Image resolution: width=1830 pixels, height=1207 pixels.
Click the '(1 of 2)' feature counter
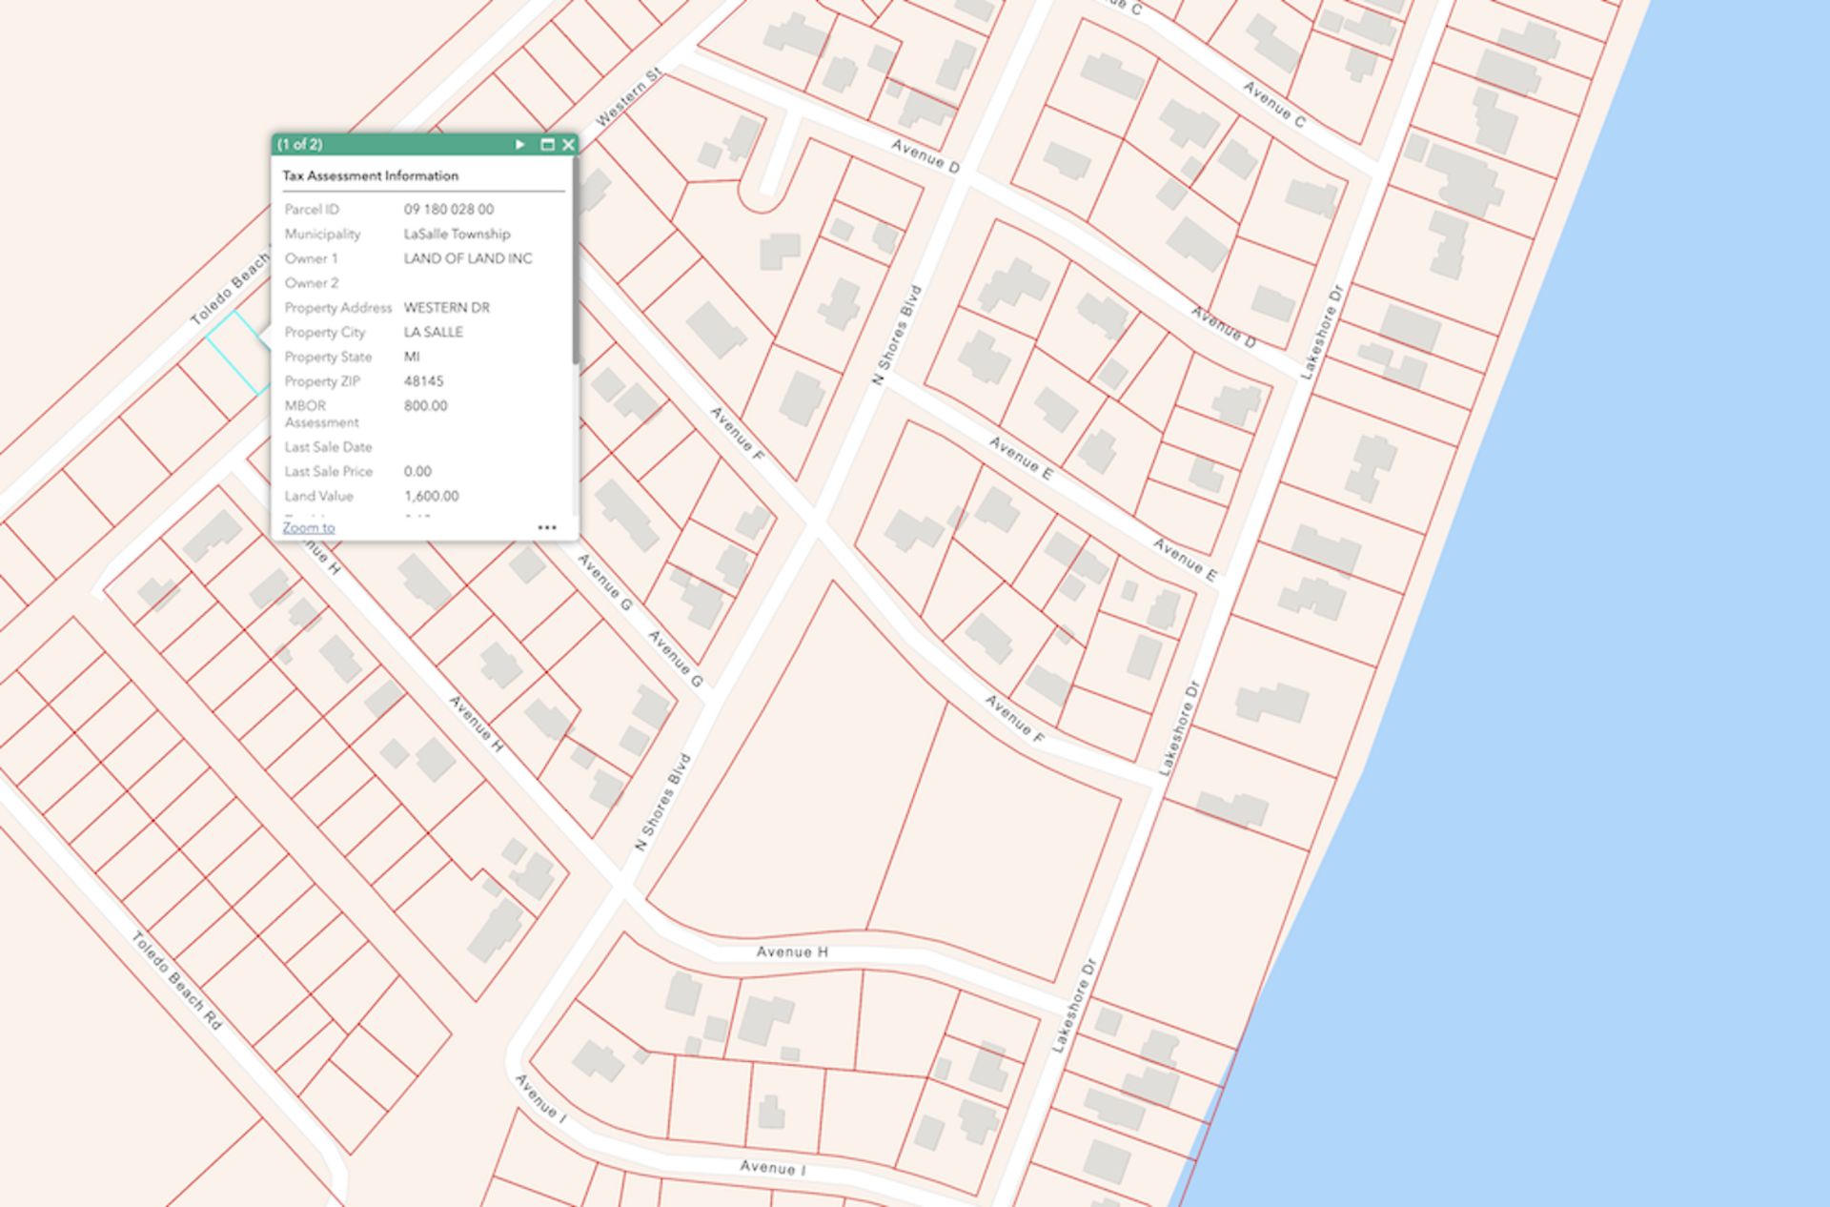coord(299,145)
